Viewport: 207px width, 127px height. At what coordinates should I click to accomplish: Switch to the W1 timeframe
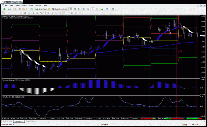point(76,13)
